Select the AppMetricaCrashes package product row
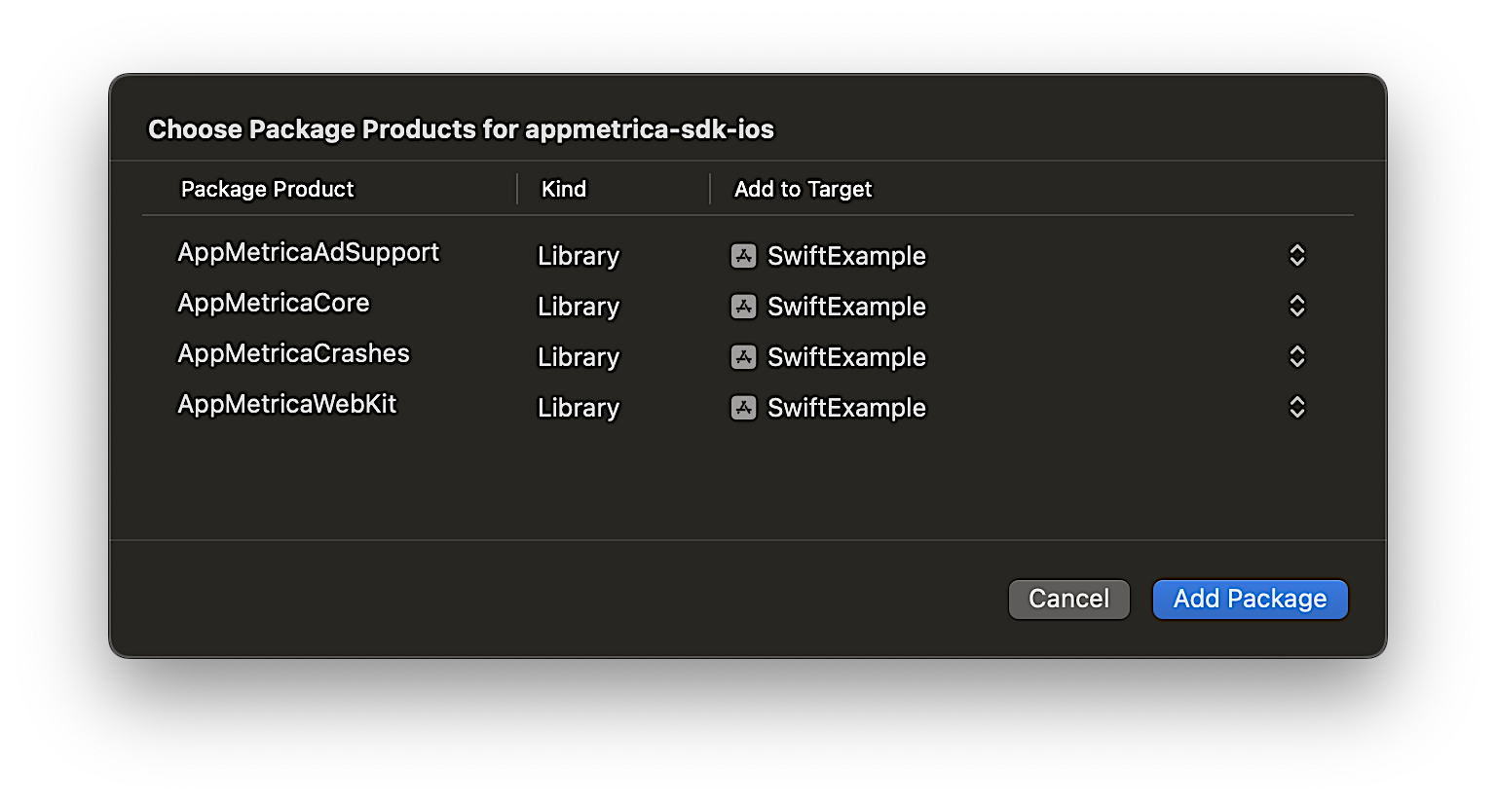 (x=293, y=353)
